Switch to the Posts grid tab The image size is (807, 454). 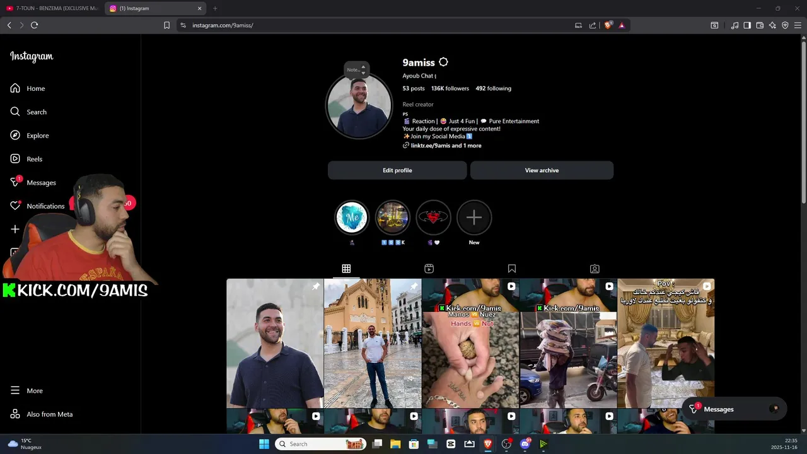(x=346, y=269)
